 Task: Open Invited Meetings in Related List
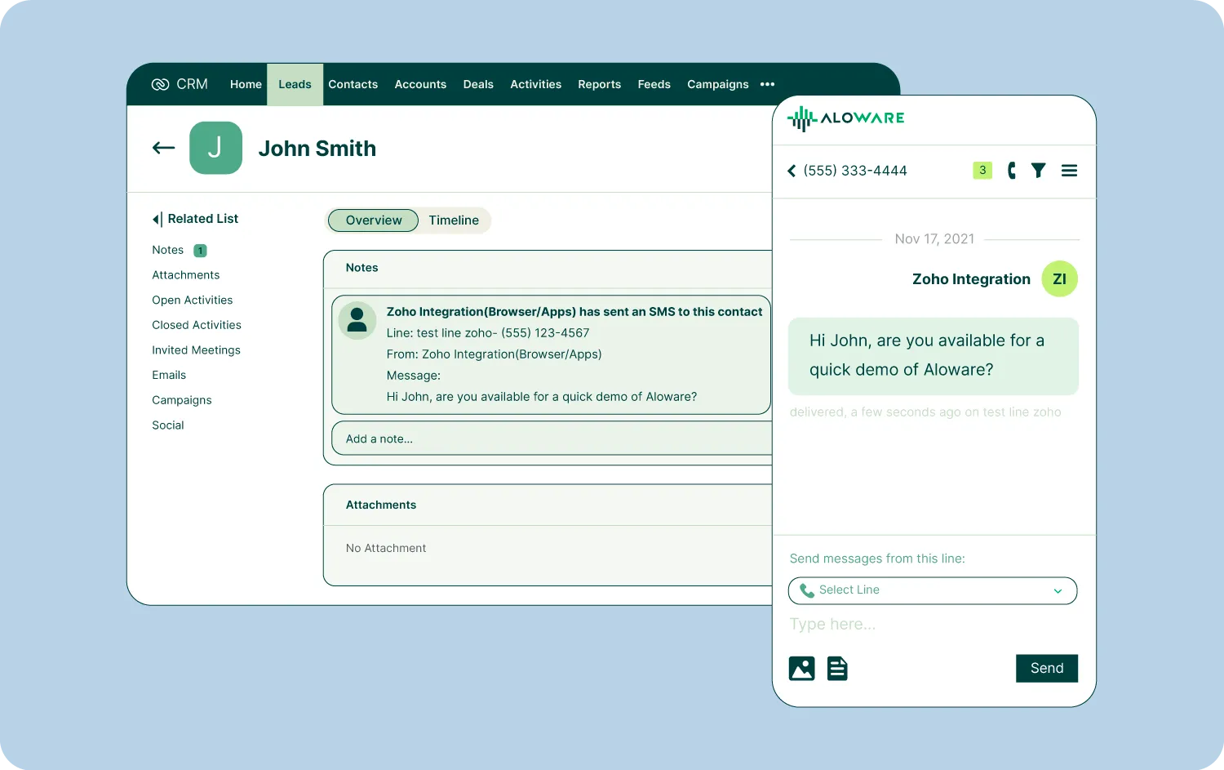196,350
